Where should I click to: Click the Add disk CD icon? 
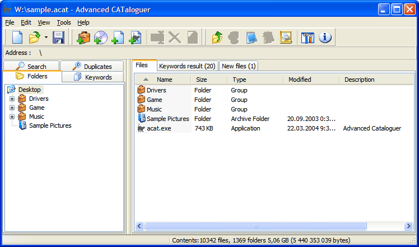pos(101,38)
